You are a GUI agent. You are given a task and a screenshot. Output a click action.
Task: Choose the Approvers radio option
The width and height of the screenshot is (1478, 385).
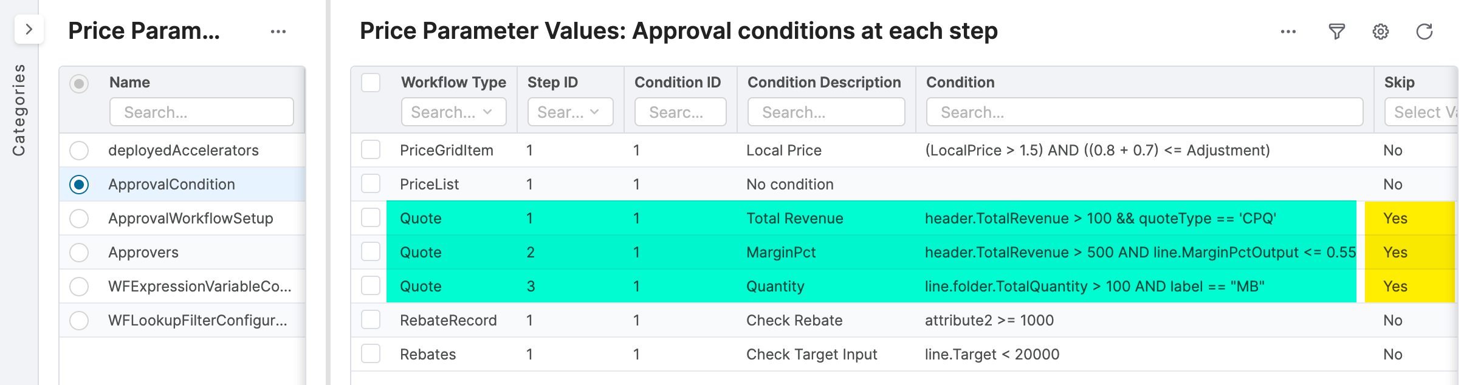pos(79,252)
